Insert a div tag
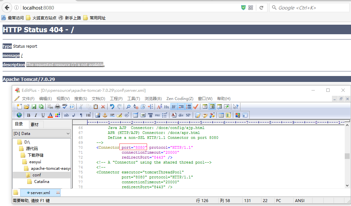The width and height of the screenshot is (351, 206). (181, 115)
